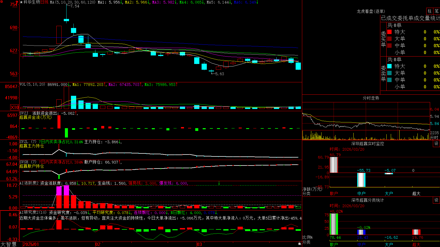Screen dimensions: 440x247
Task: Click the SVZJ indicator name
Action: point(24,113)
